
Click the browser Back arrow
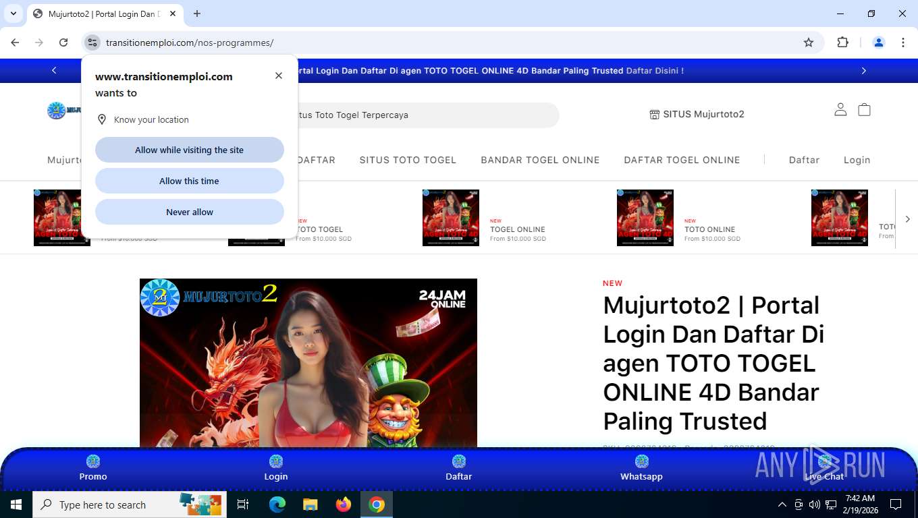pyautogui.click(x=15, y=42)
